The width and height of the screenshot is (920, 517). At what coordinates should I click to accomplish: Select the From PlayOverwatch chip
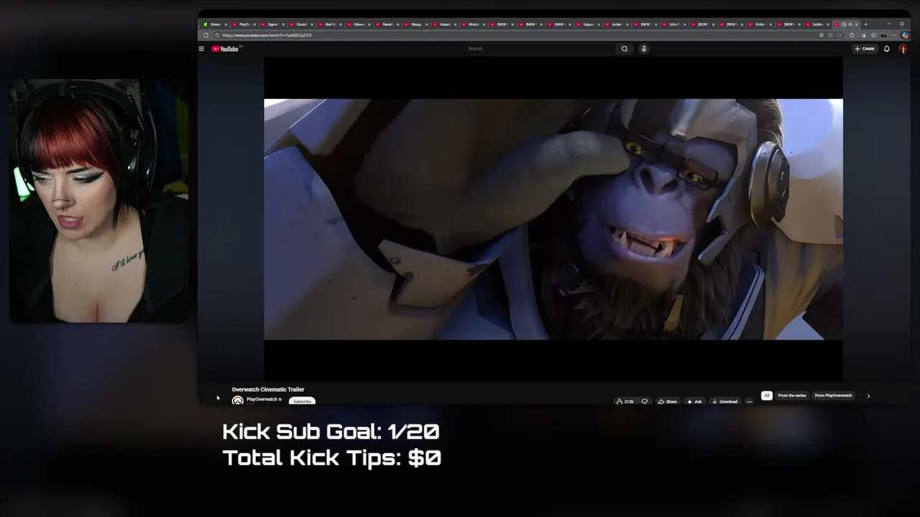(x=833, y=396)
